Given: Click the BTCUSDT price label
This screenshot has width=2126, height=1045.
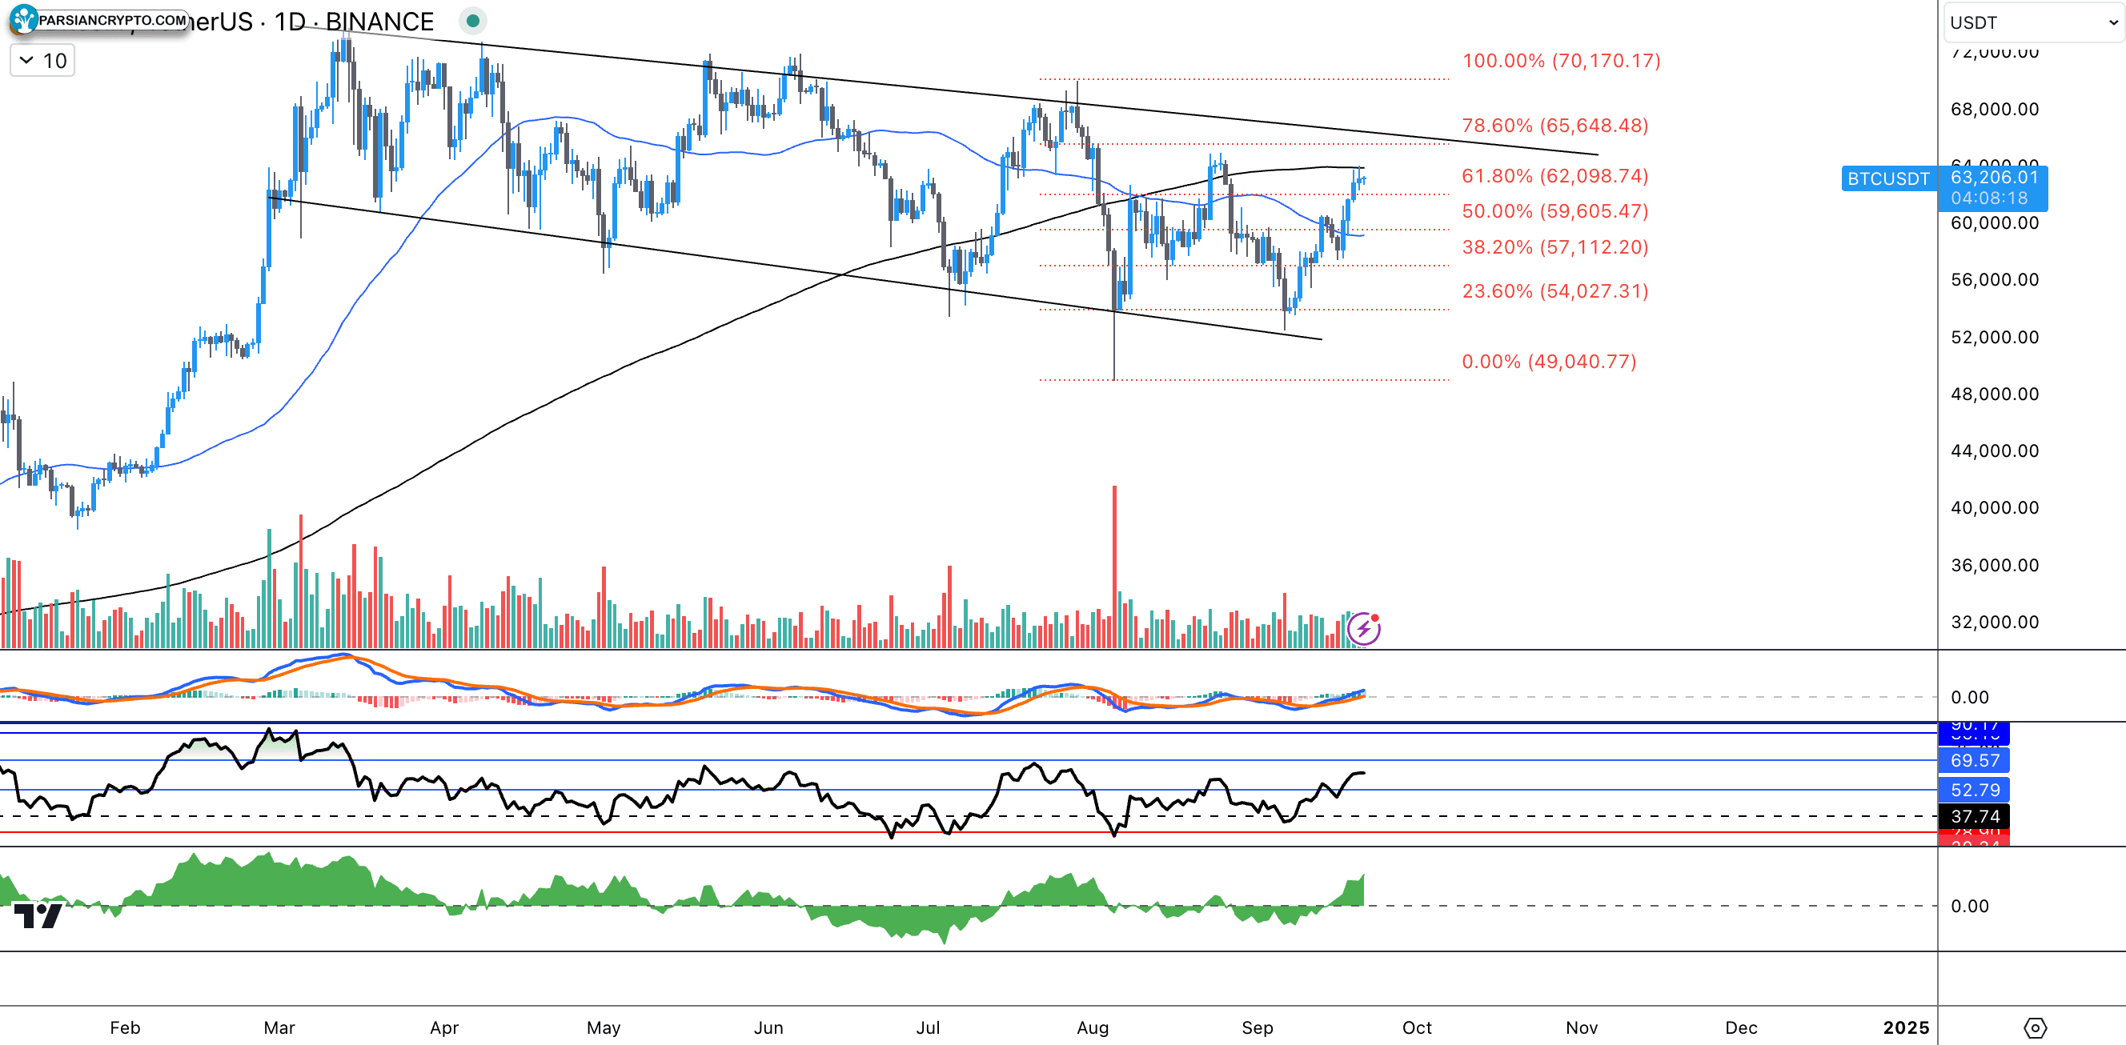Looking at the screenshot, I should click(x=1888, y=179).
